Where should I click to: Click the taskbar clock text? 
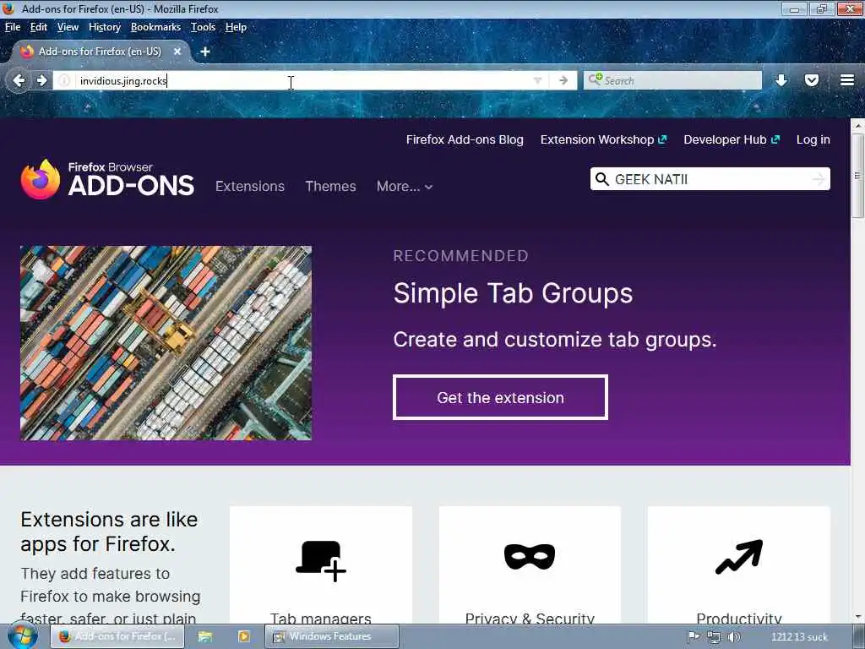pyautogui.click(x=799, y=637)
